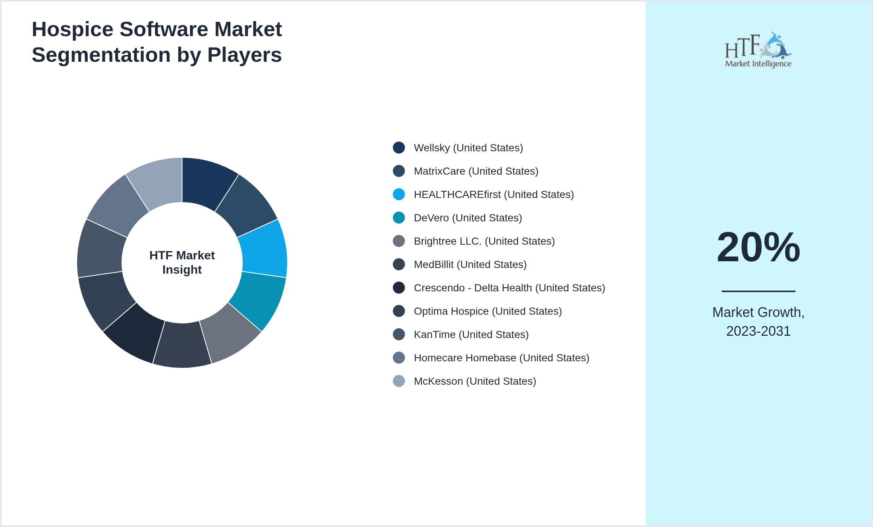Viewport: 873px width, 527px height.
Task: Select 'McKesson (United States)' legend label
Action: click(x=475, y=381)
